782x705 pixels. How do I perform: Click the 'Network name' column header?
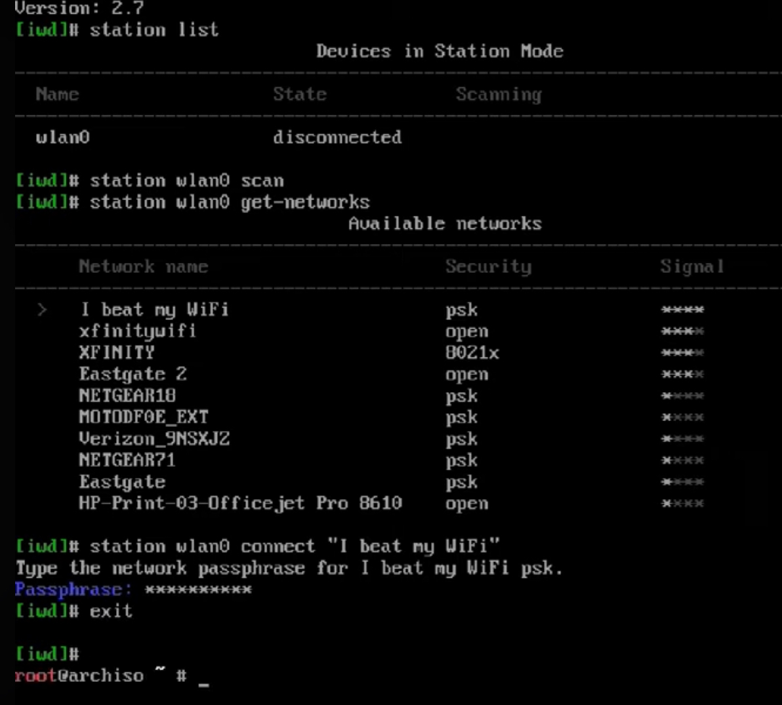[143, 267]
